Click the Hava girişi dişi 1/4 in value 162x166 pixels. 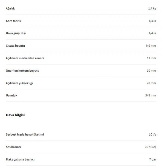[152, 33]
